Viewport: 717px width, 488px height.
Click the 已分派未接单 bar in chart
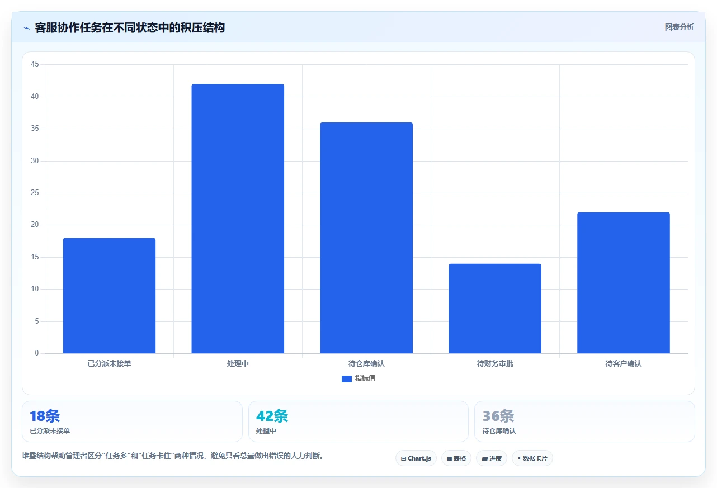tap(109, 296)
